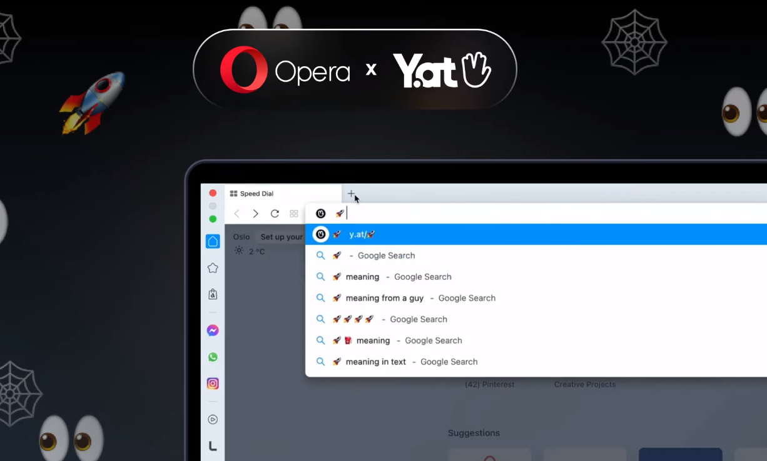The width and height of the screenshot is (767, 461).
Task: Go forward with the right arrow
Action: pyautogui.click(x=255, y=214)
